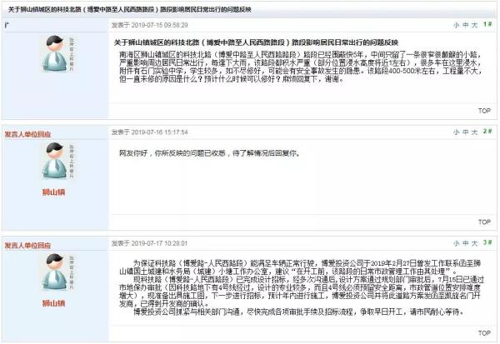Click the third post's user avatar
The height and width of the screenshot is (344, 500).
tap(57, 272)
